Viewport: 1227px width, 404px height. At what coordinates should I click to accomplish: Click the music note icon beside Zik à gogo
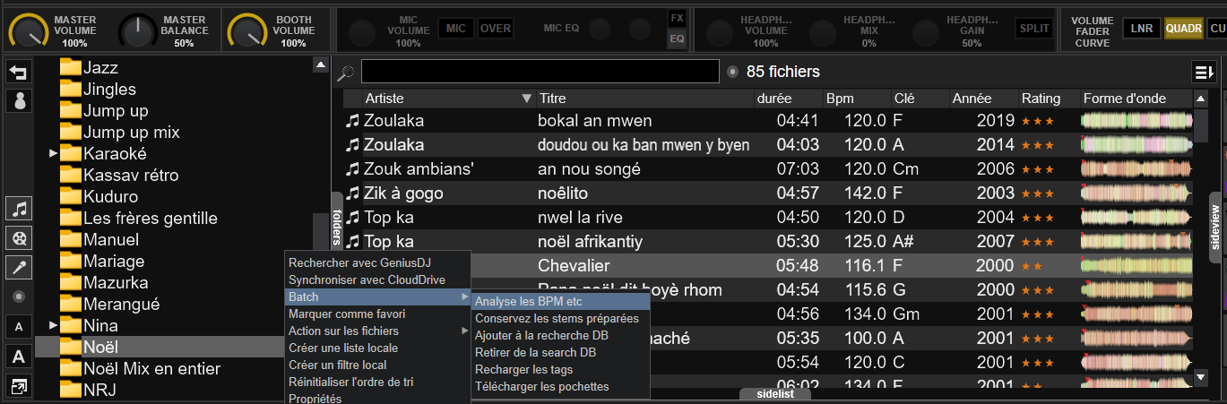pos(352,193)
